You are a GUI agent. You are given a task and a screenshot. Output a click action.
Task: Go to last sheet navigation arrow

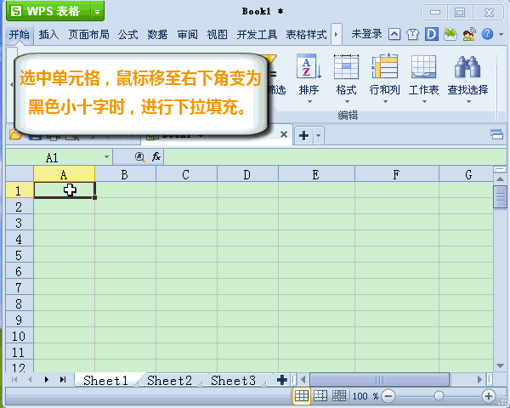63,380
